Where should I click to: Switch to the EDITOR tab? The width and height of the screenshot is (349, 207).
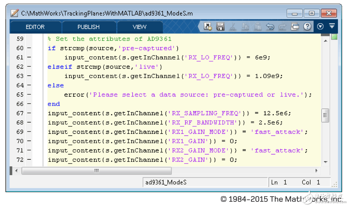click(35, 27)
